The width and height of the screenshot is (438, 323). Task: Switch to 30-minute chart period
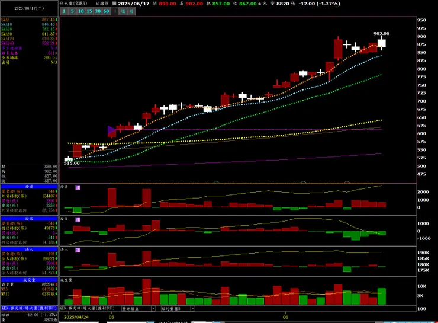click(x=98, y=11)
